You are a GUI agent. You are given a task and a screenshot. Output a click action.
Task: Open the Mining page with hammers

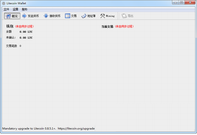(108, 16)
